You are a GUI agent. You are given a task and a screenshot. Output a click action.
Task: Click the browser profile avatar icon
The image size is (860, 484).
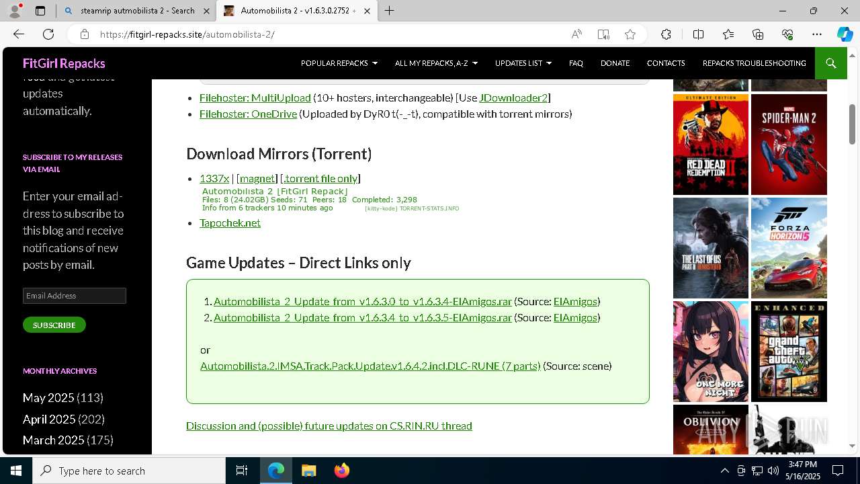click(15, 11)
